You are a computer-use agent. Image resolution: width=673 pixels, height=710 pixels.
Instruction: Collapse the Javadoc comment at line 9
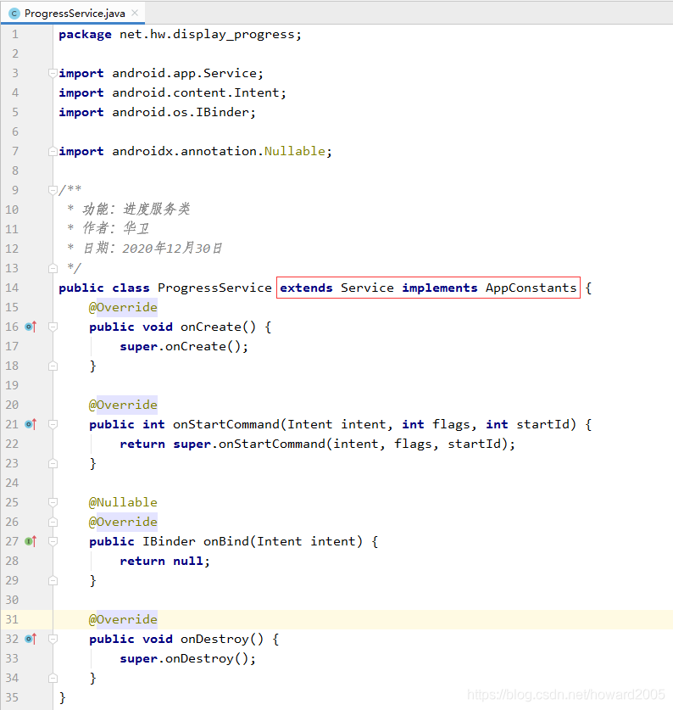(x=53, y=190)
